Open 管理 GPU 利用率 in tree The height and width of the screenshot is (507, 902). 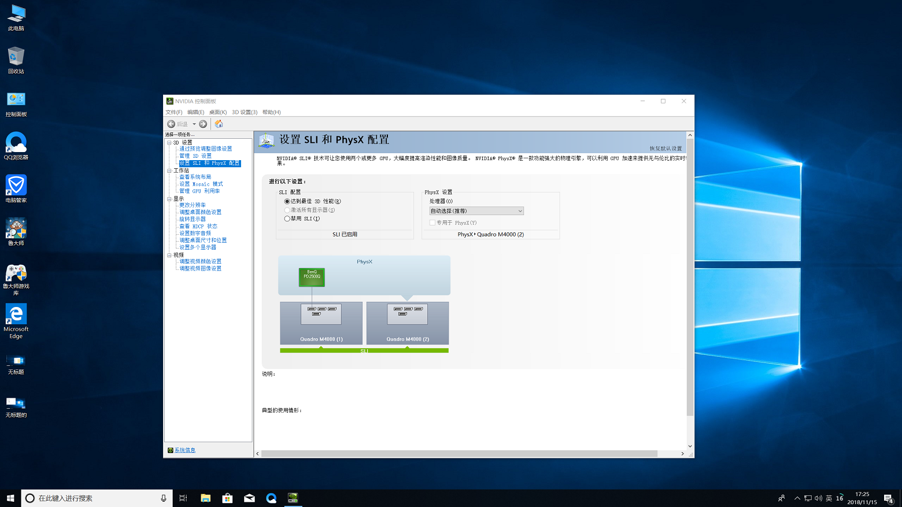199,191
